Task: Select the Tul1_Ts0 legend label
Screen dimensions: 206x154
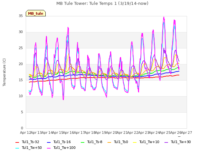Action: pos(121,142)
